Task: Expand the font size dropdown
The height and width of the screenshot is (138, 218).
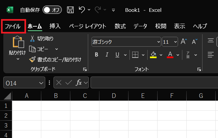Action: click(x=175, y=42)
